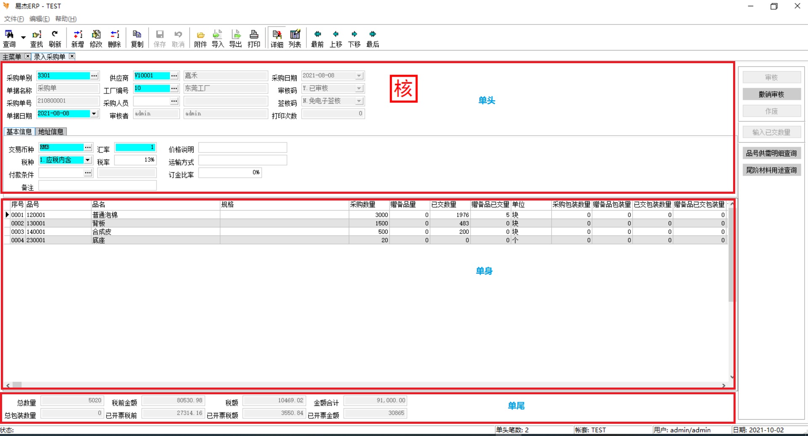Screen dimensions: 808x436
Task: Click the 删除 (Delete) toolbar icon
Action: coord(114,38)
